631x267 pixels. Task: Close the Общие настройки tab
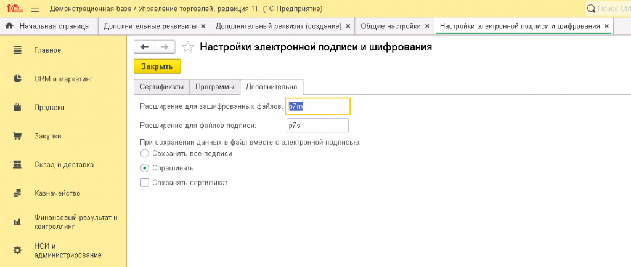[x=428, y=26]
